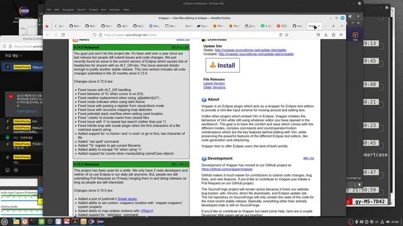The width and height of the screenshot is (403, 226).
Task: Open Eclipse Search menu
Action: (81, 10)
